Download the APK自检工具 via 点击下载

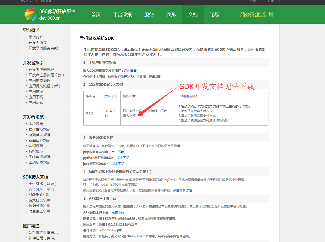[118, 212]
